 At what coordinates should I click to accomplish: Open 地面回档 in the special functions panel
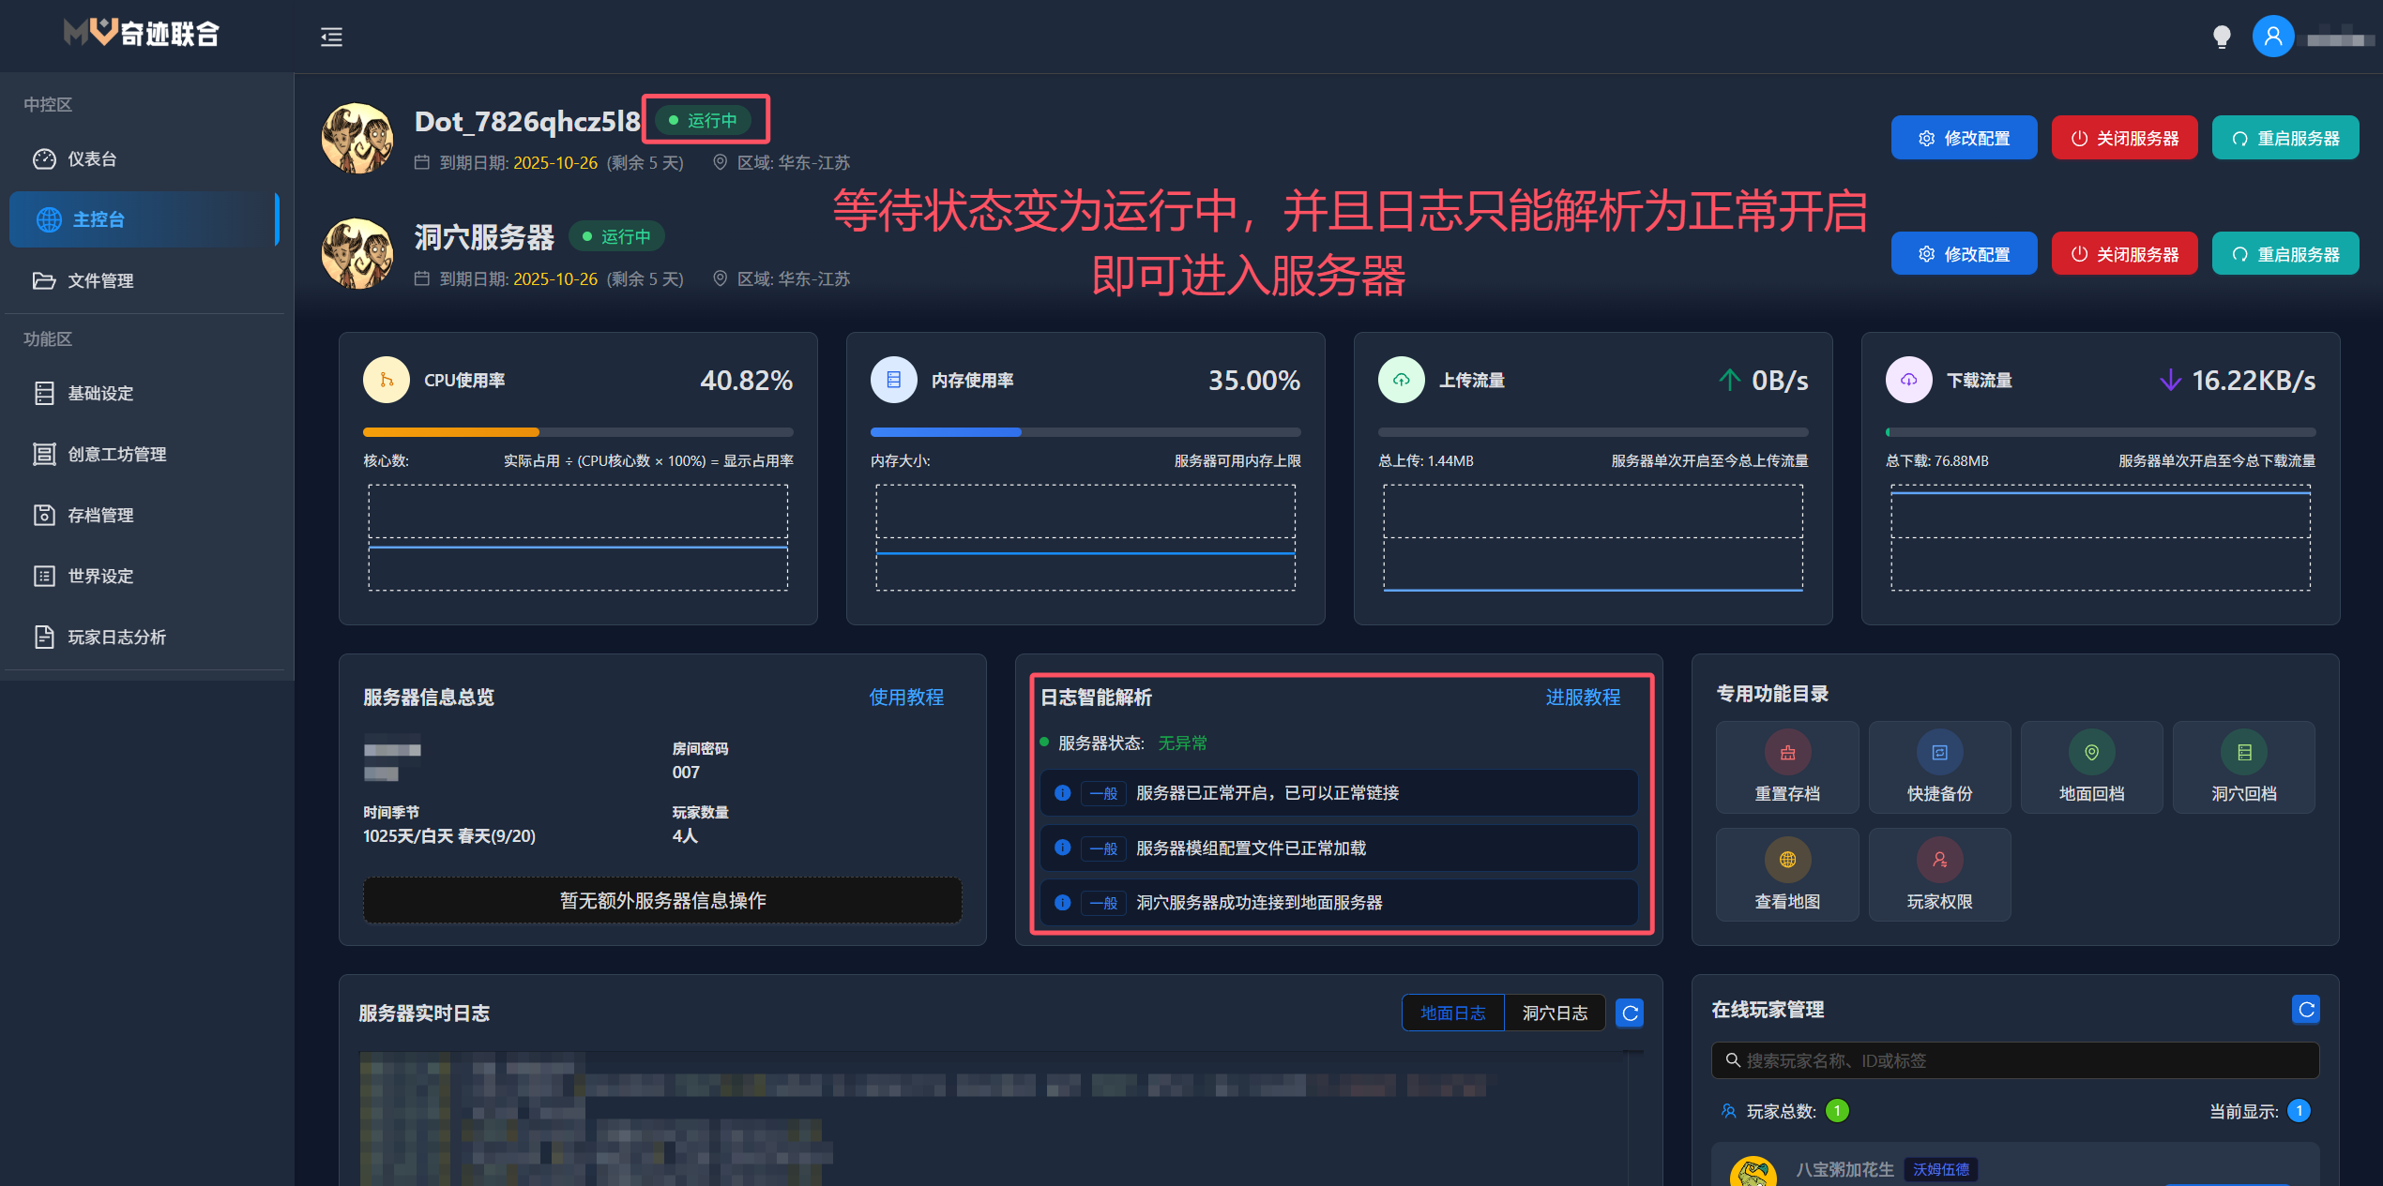point(2091,766)
